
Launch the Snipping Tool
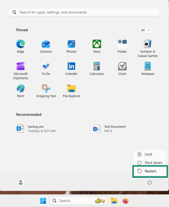coord(46,91)
